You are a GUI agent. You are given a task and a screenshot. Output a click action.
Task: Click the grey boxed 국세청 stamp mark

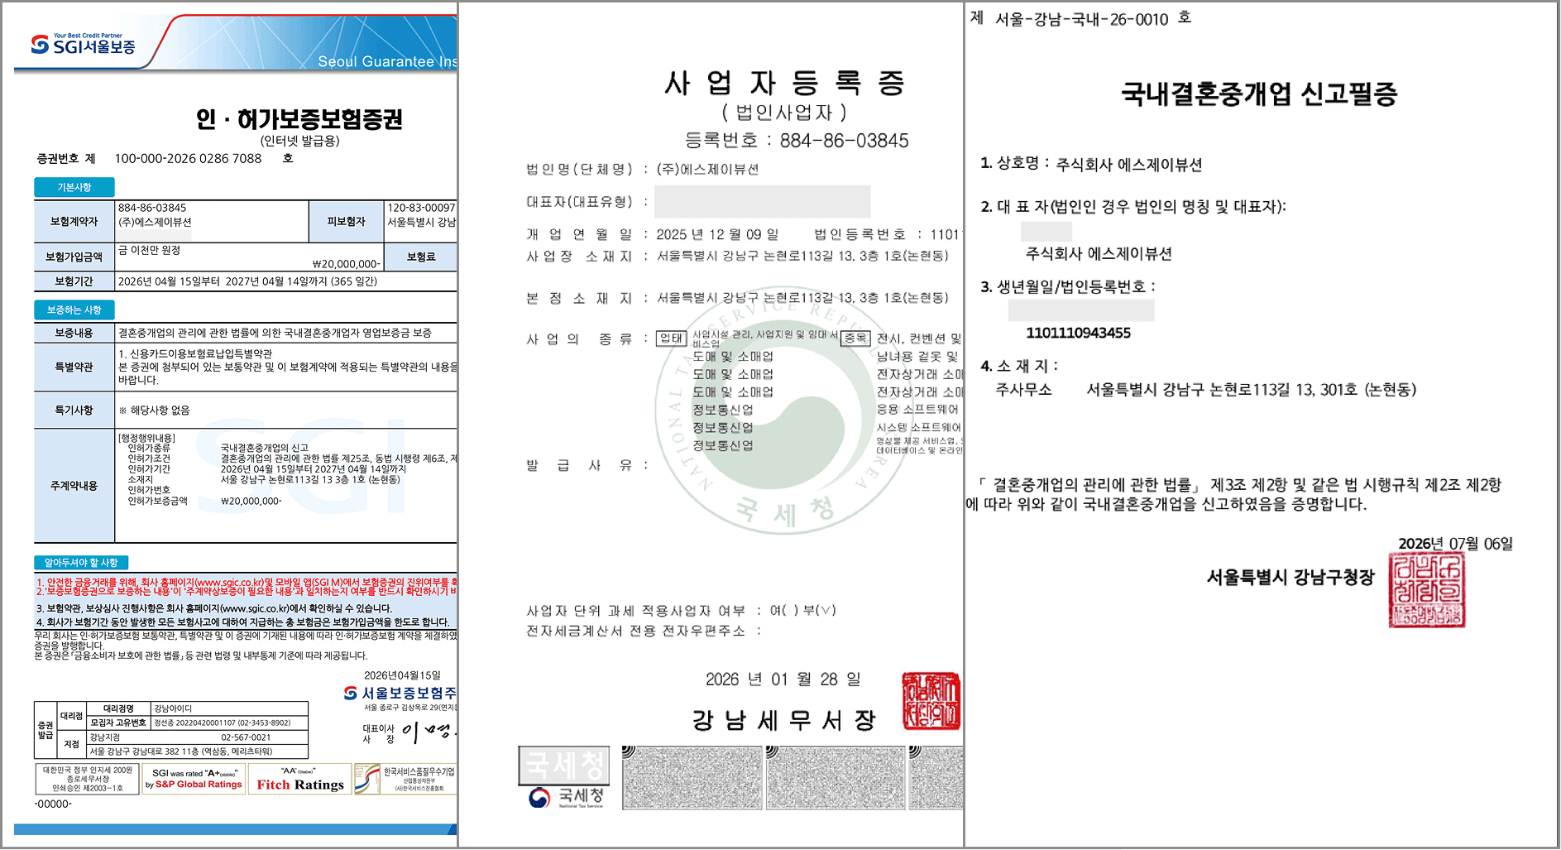[x=563, y=765]
